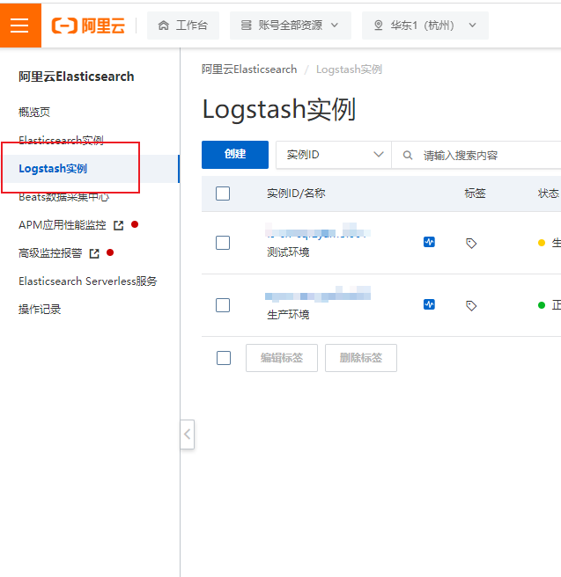This screenshot has width=561, height=577.
Task: Open Elasticsearch Serverless服务 sidebar item
Action: pyautogui.click(x=88, y=281)
